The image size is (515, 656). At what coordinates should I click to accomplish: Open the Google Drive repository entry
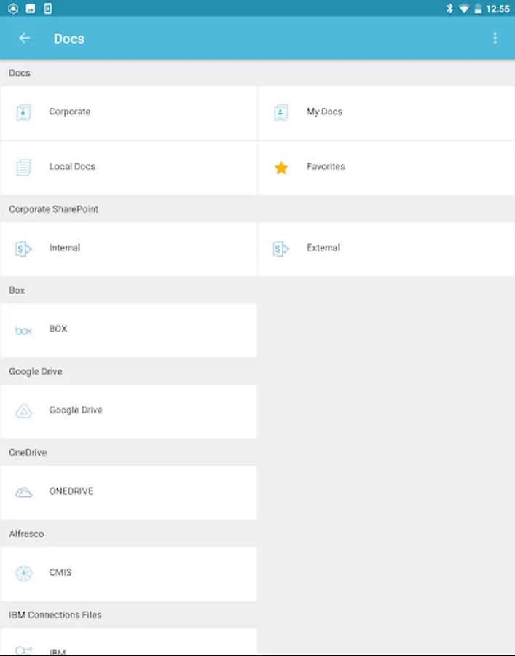click(129, 411)
